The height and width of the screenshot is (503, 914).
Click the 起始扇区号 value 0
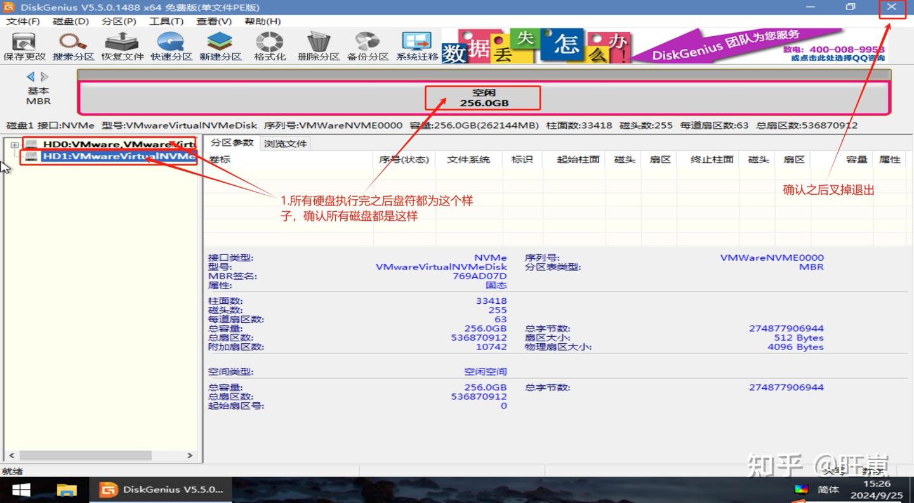(x=504, y=406)
